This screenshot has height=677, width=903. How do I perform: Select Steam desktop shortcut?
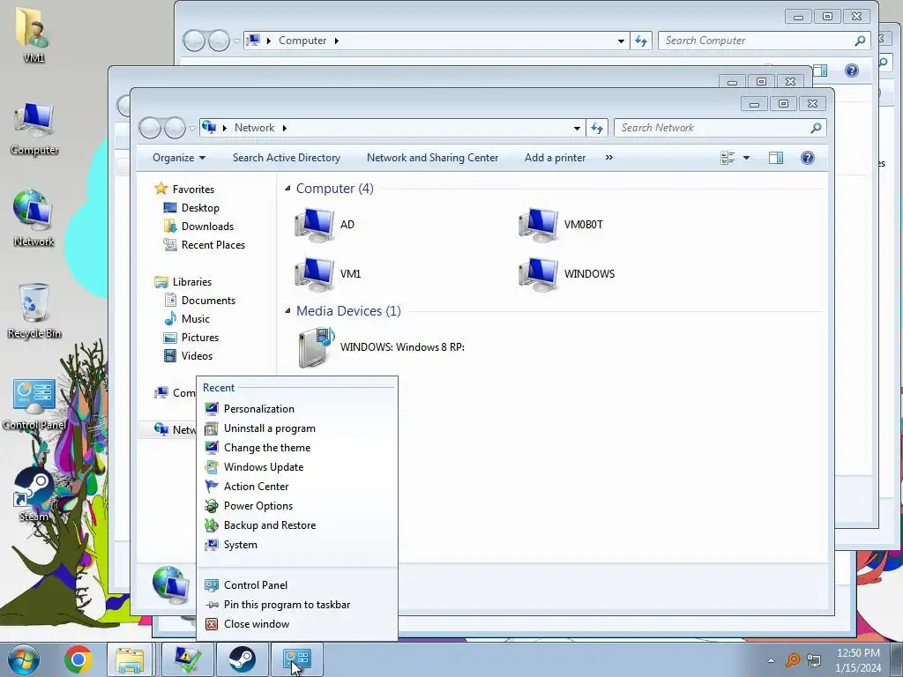coord(34,494)
